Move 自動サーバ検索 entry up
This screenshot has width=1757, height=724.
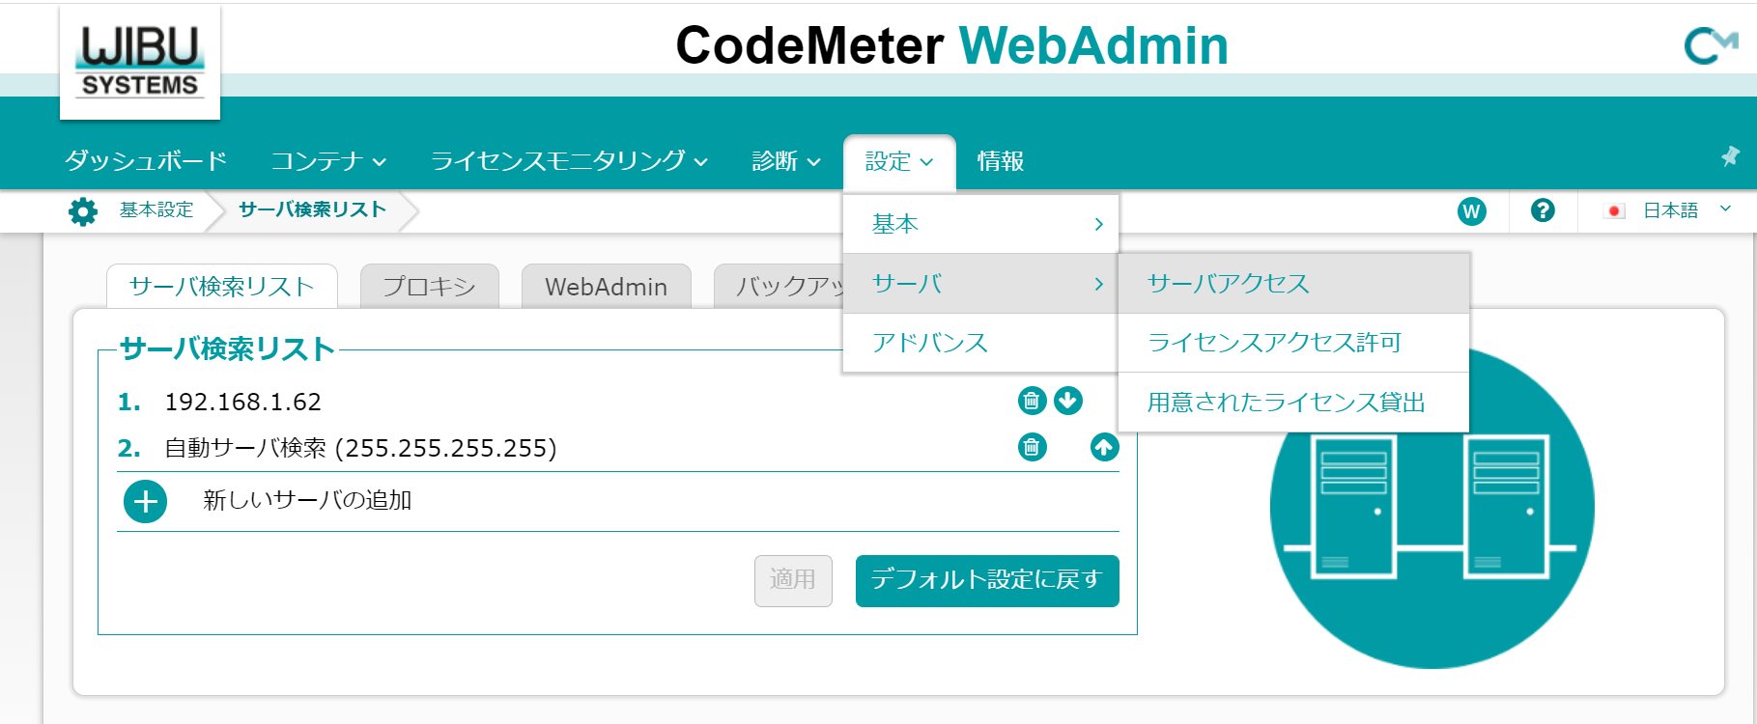pyautogui.click(x=1105, y=447)
